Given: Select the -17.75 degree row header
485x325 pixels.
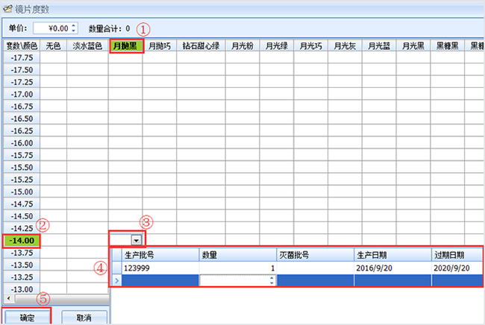Looking at the screenshot, I should pos(22,58).
